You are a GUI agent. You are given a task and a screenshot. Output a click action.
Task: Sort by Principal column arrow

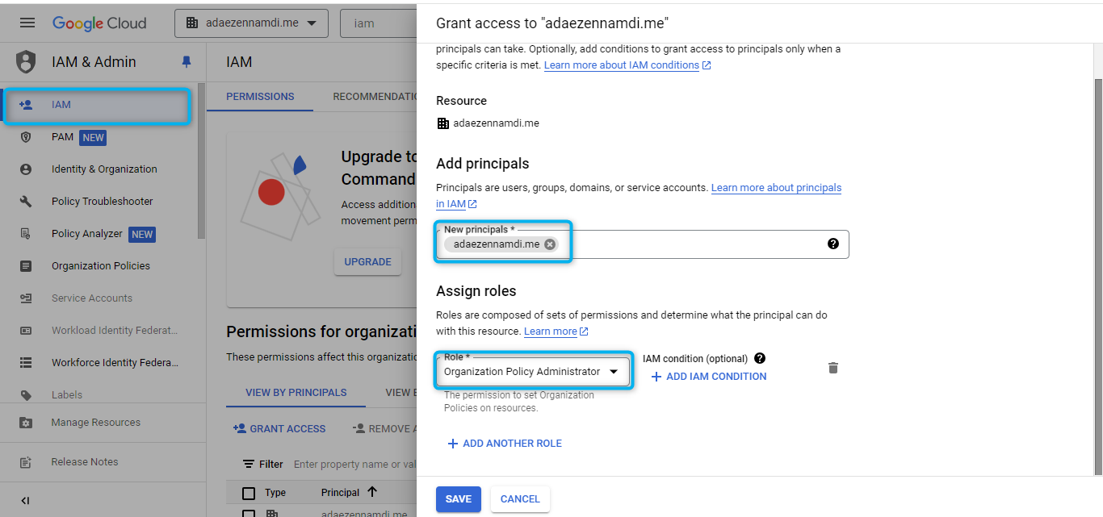(372, 492)
